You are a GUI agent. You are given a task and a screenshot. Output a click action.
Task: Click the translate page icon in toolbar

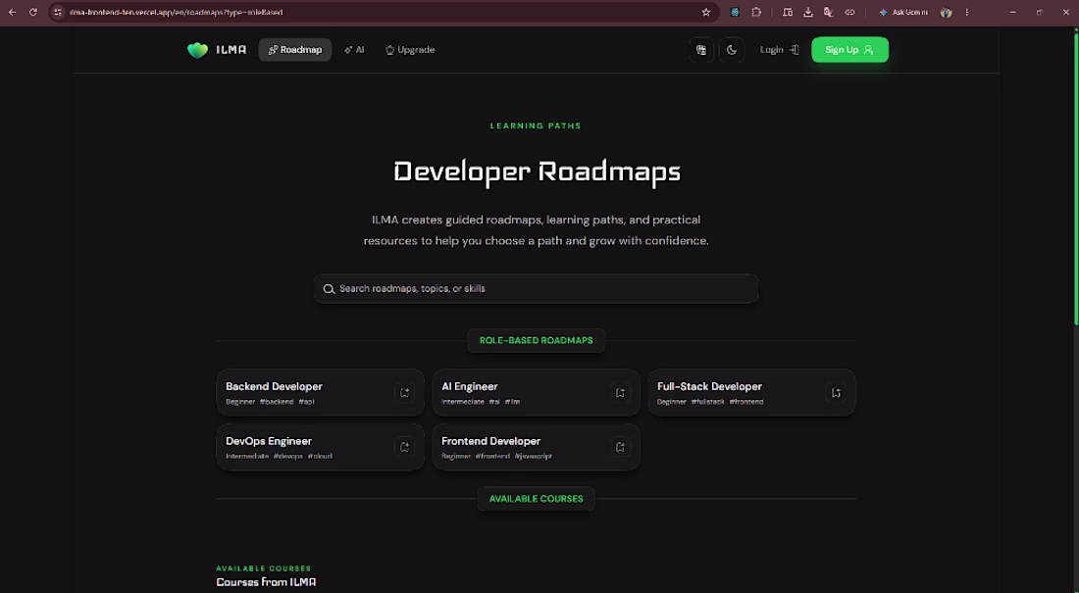829,12
